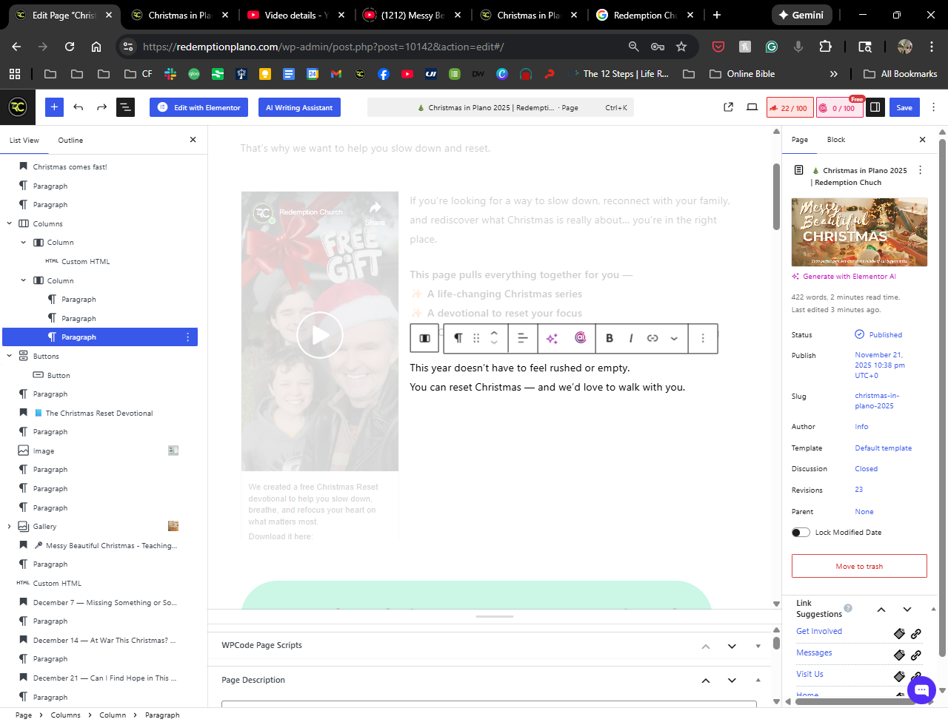Toggle the settings sidebar panel icon
The width and height of the screenshot is (948, 722).
(x=875, y=107)
